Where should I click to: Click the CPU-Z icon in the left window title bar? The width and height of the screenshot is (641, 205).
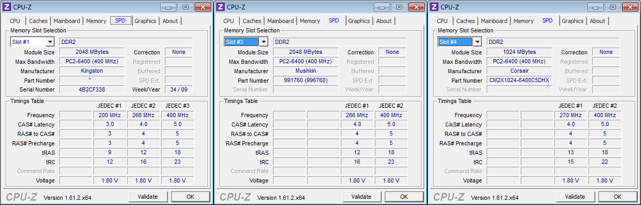coord(7,7)
